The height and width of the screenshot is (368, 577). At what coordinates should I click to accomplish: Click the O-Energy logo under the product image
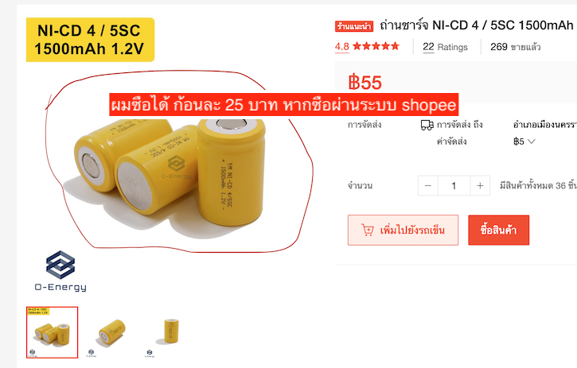click(60, 271)
